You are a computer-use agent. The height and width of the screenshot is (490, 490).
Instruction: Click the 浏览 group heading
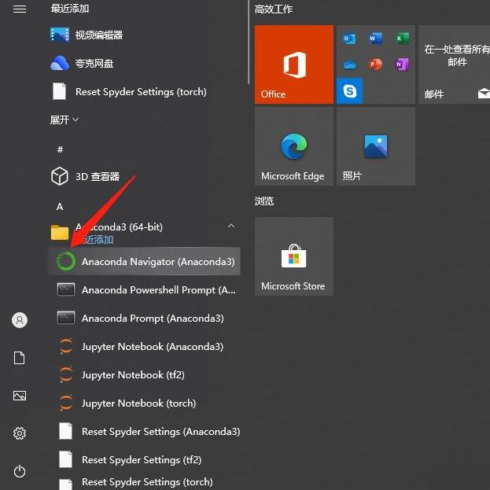click(264, 201)
